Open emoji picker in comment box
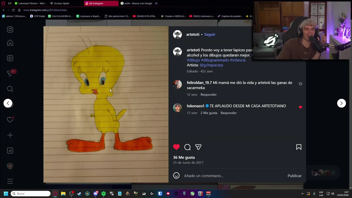Screen dimensions: 352x198 point(176,175)
